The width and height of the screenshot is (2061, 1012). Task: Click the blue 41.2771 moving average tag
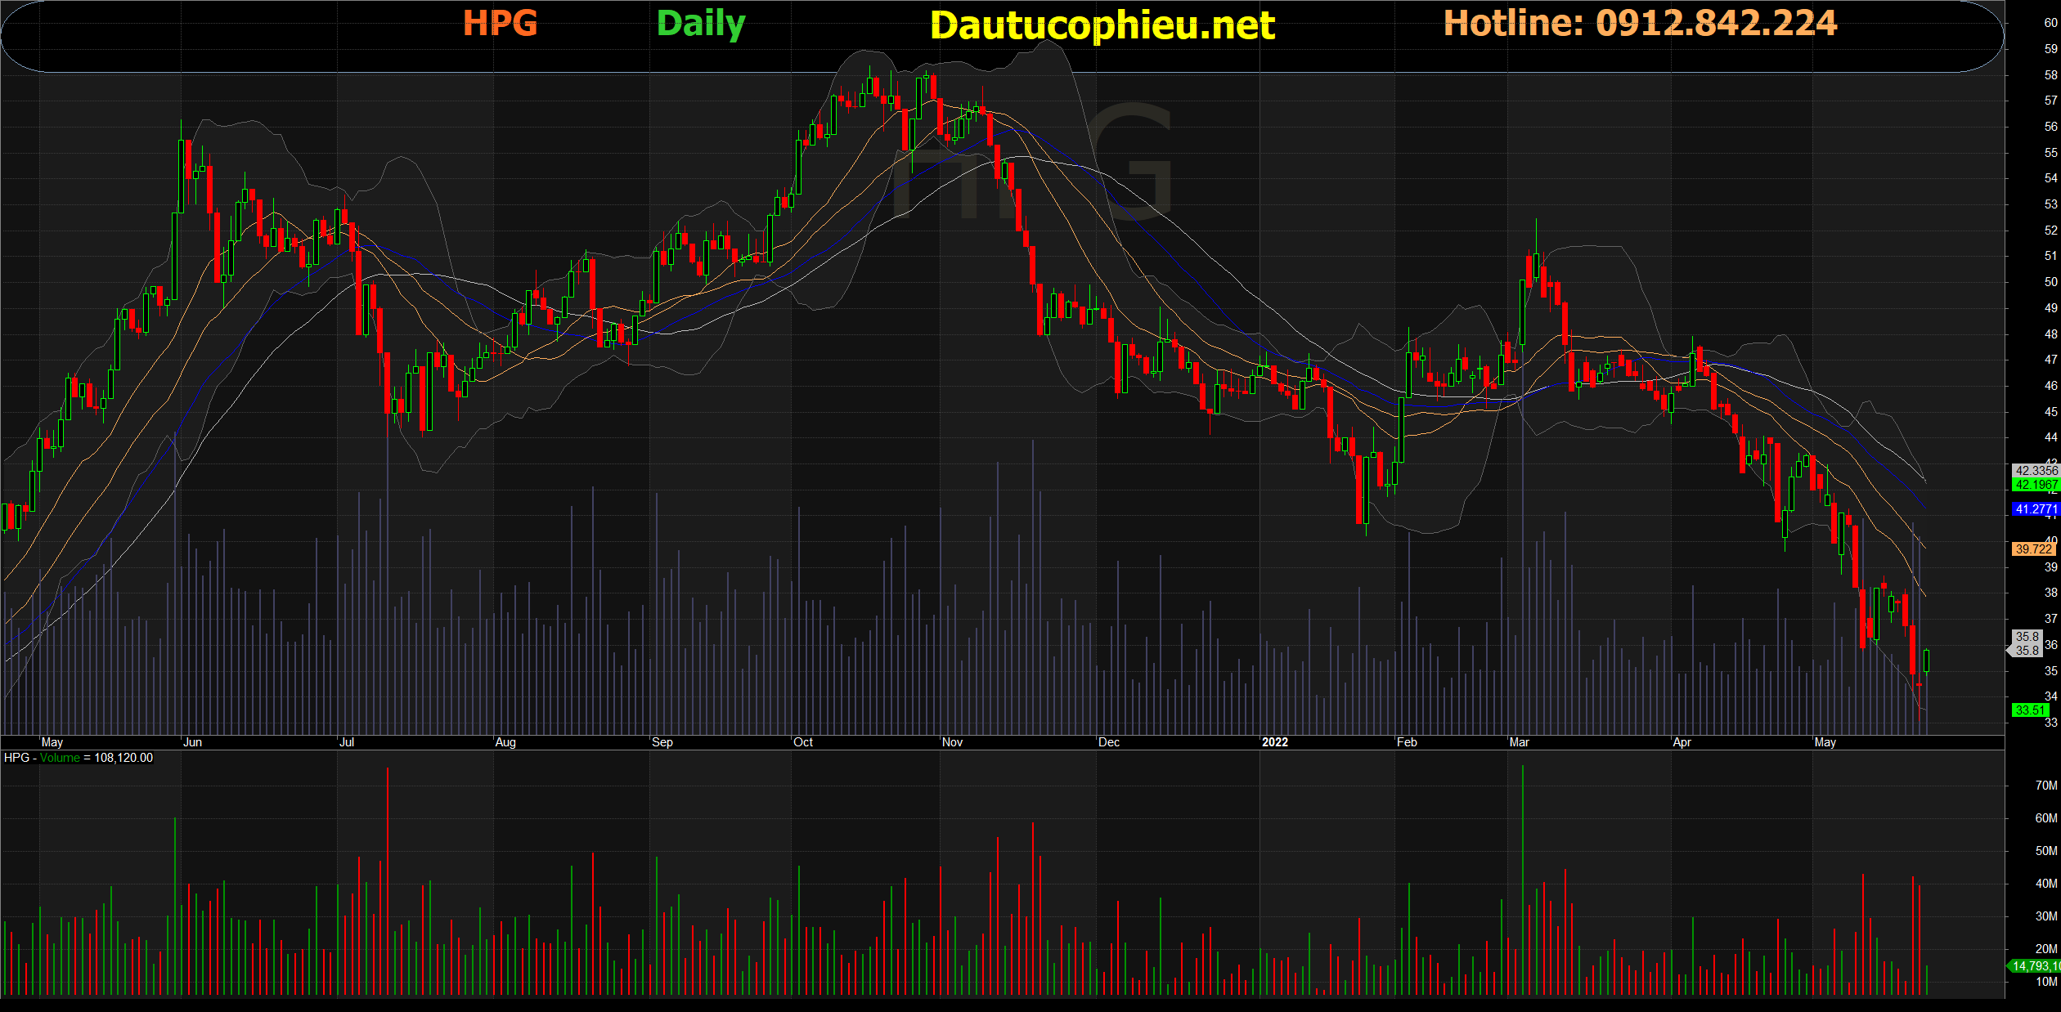pyautogui.click(x=2035, y=509)
